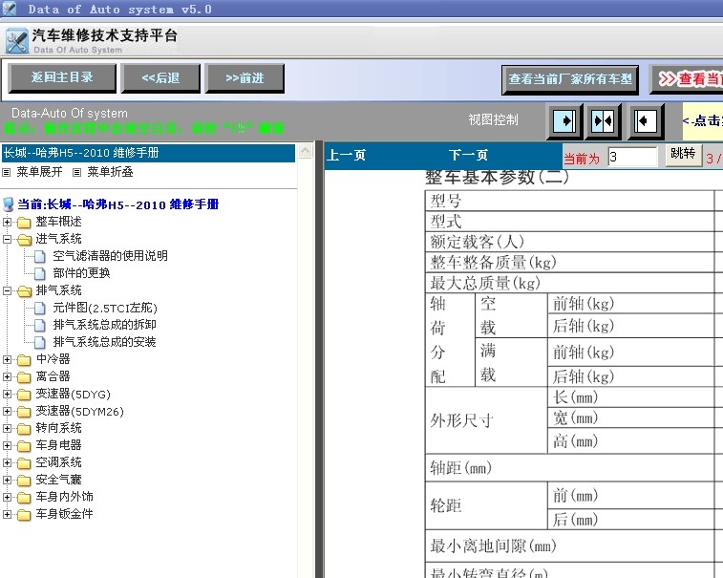Collapse the 排气系统 tree node
723x578 pixels.
(7, 290)
